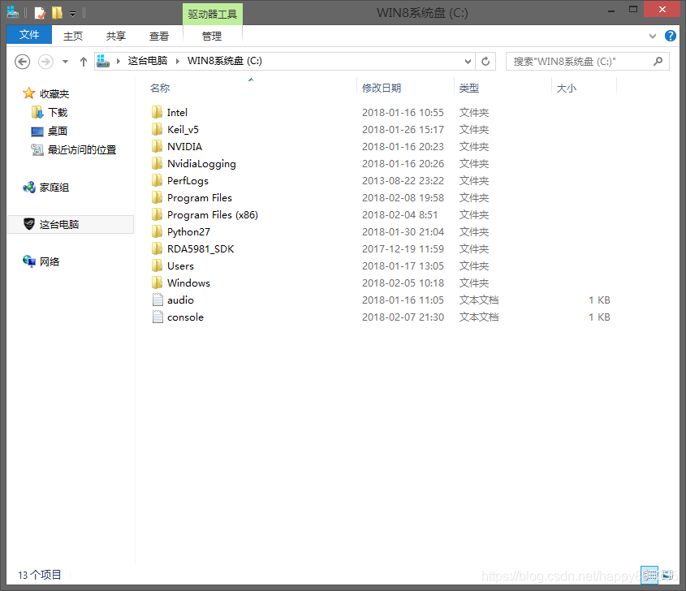Click the New folder quick access icon
Screen dimensions: 686x591
pyautogui.click(x=57, y=13)
